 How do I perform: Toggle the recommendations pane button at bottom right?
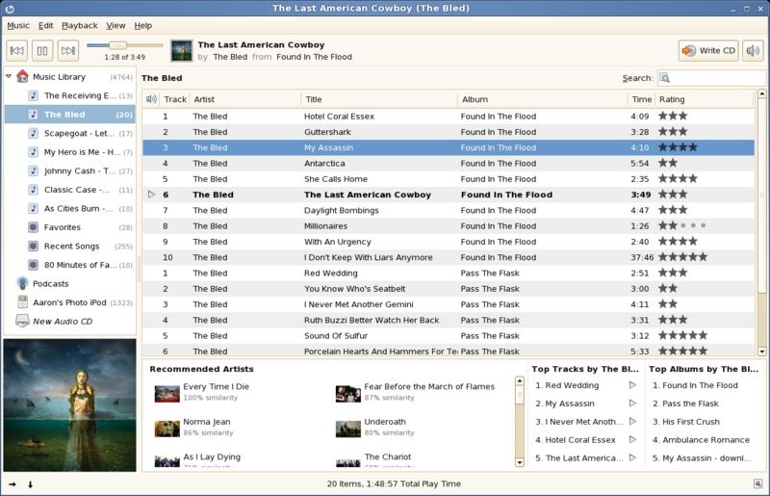(x=758, y=483)
